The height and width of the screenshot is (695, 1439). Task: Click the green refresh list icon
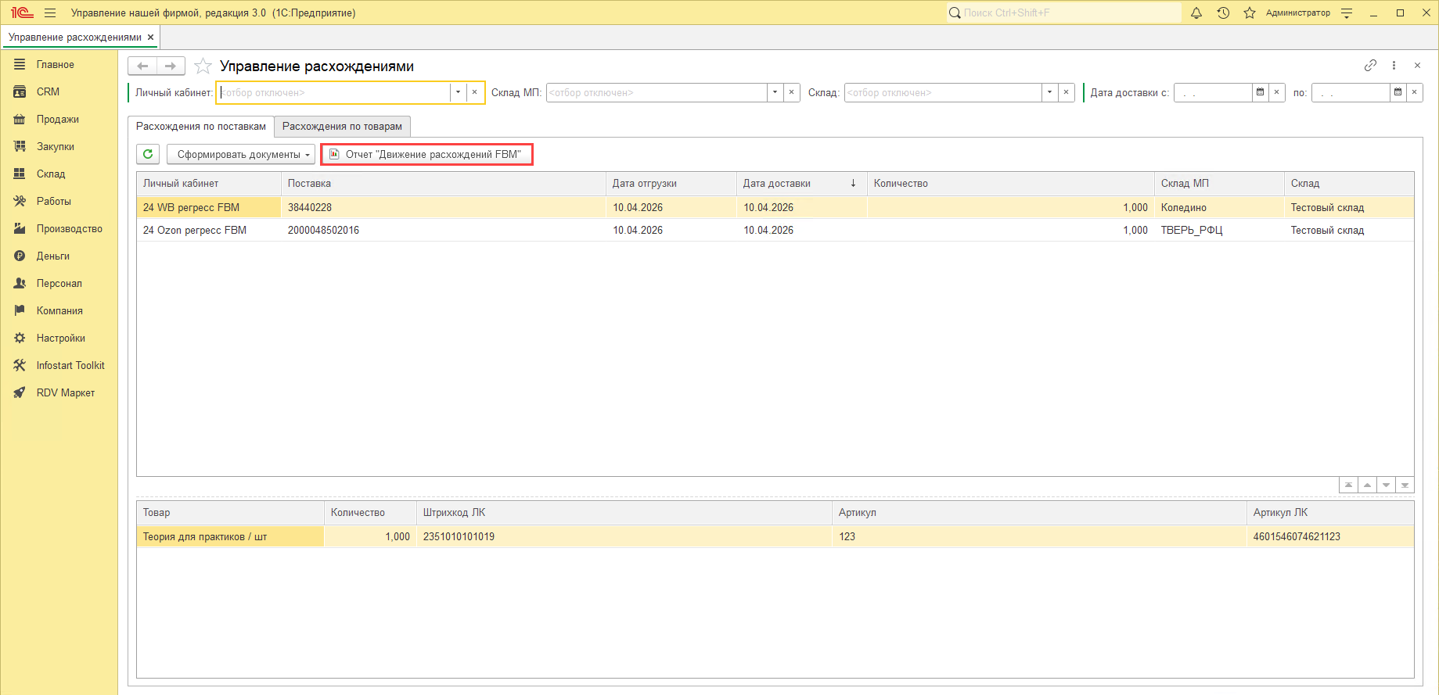[148, 154]
